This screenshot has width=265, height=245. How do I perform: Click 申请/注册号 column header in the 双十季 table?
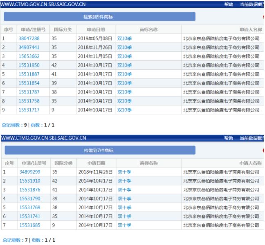pos(34,163)
